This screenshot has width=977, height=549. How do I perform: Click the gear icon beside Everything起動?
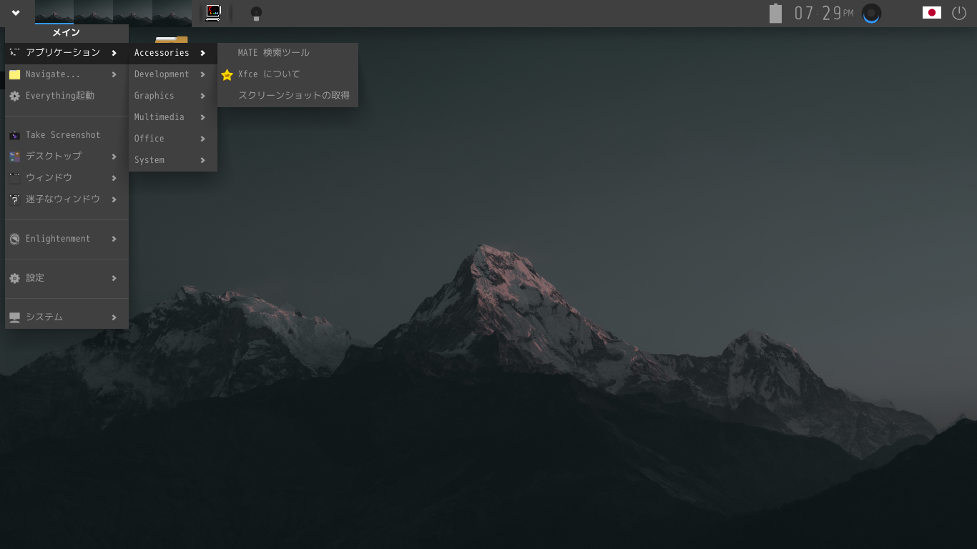14,96
